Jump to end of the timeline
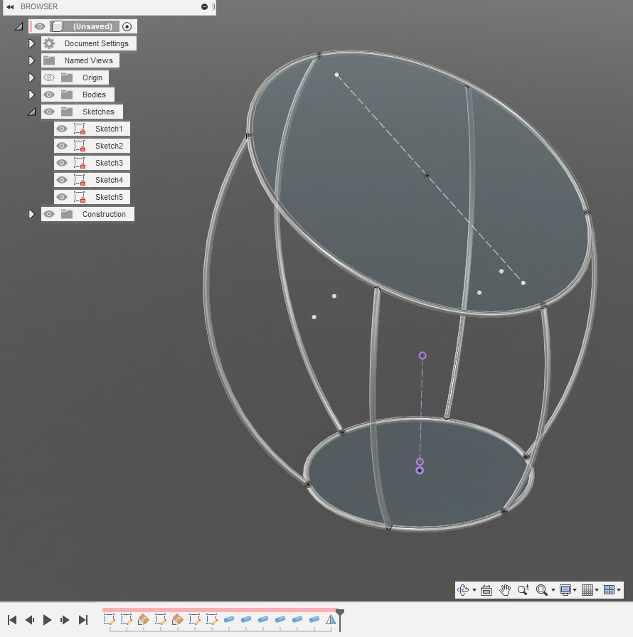This screenshot has width=633, height=637. [83, 620]
